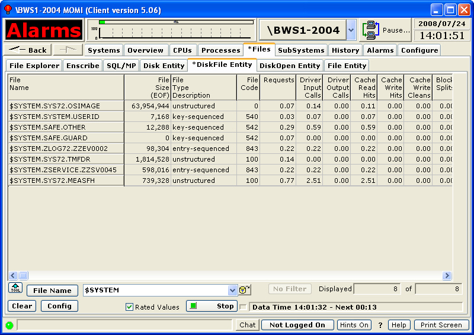
Task: Expand the $SYSTEM volume dropdown
Action: pos(232,290)
